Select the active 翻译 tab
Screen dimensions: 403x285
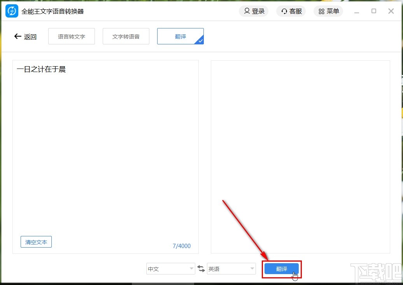pyautogui.click(x=180, y=36)
